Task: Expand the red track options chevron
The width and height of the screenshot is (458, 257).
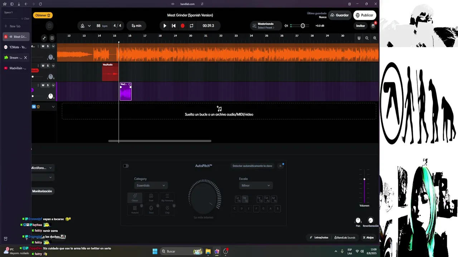Action: tap(53, 66)
